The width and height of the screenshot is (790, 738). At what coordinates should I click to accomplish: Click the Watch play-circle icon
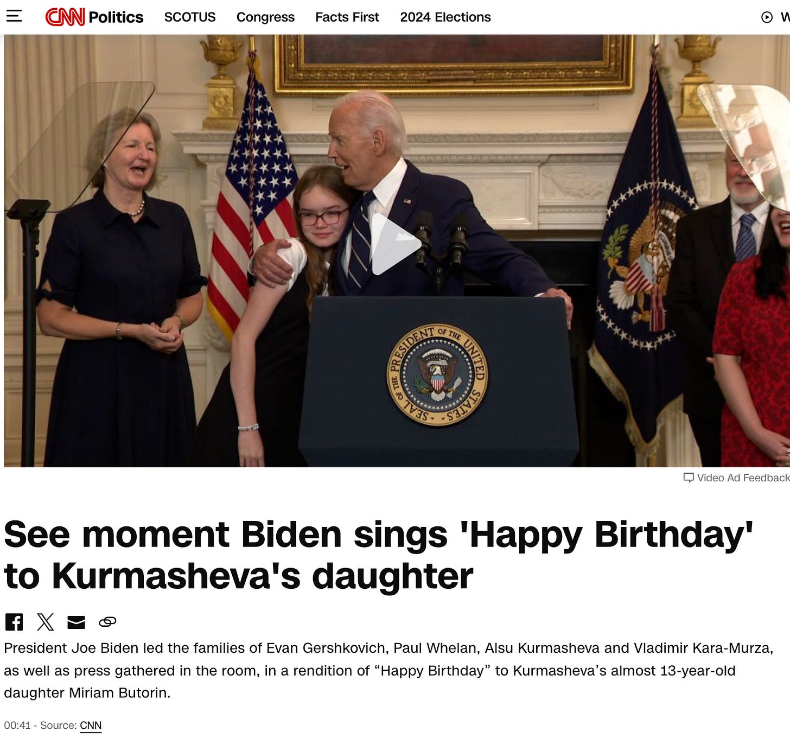point(767,17)
